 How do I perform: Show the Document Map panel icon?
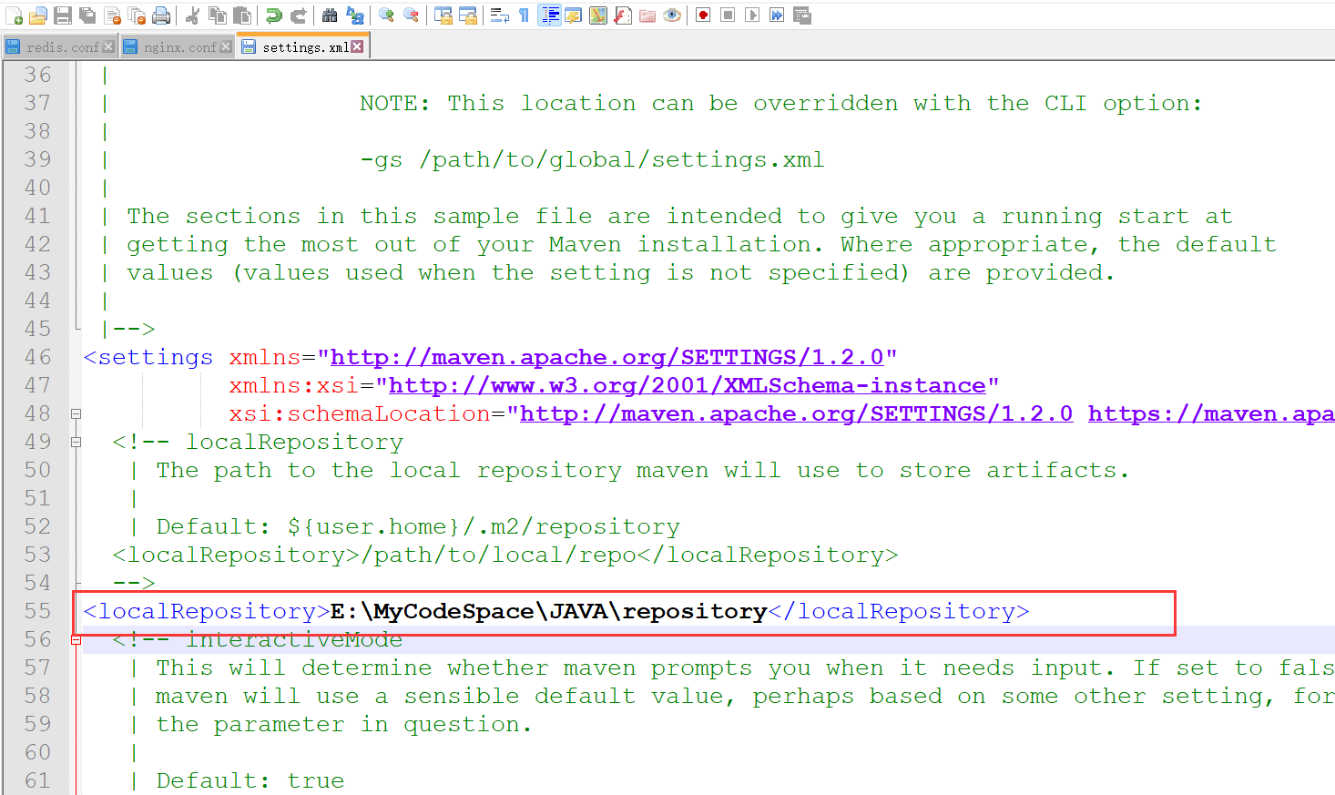[x=598, y=15]
